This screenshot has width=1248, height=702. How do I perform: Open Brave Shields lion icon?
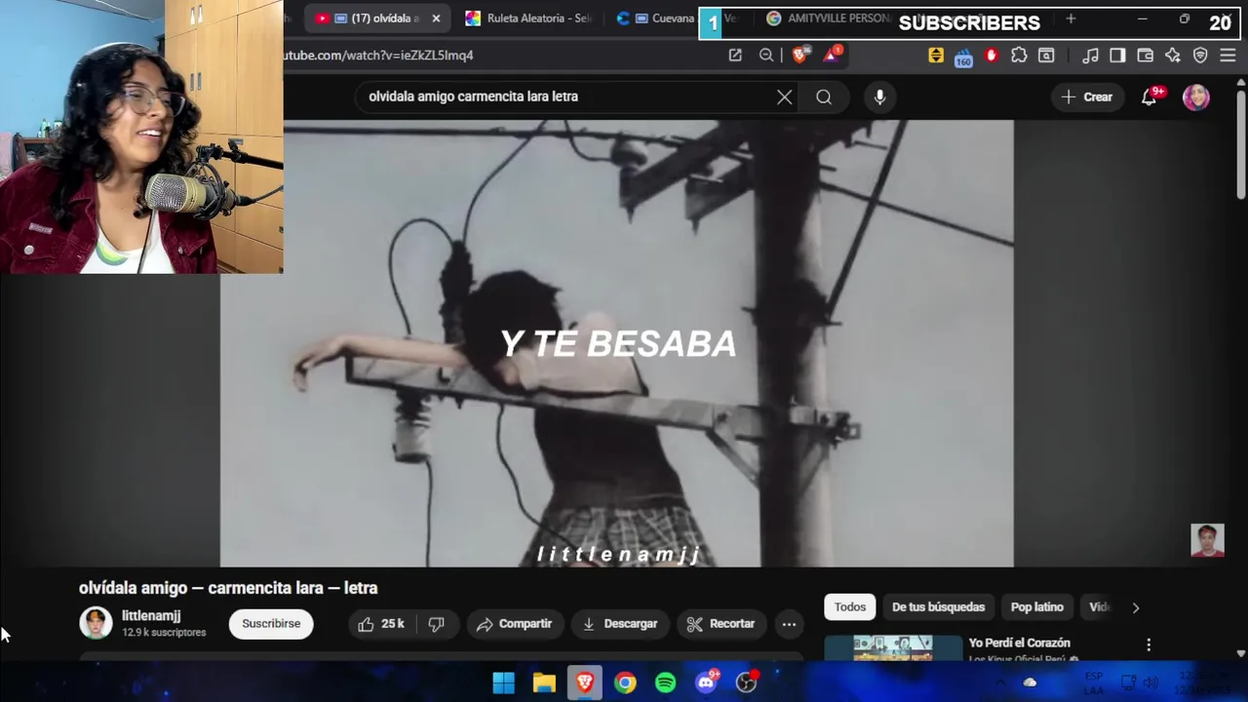799,56
